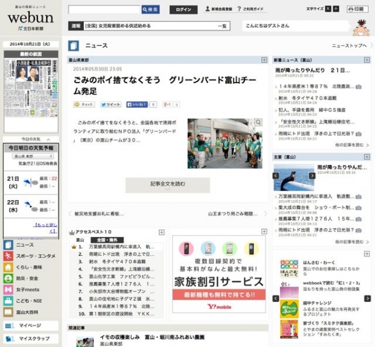Open the ニュース sidebar icon
This screenshot has width=375, height=347.
8,245
